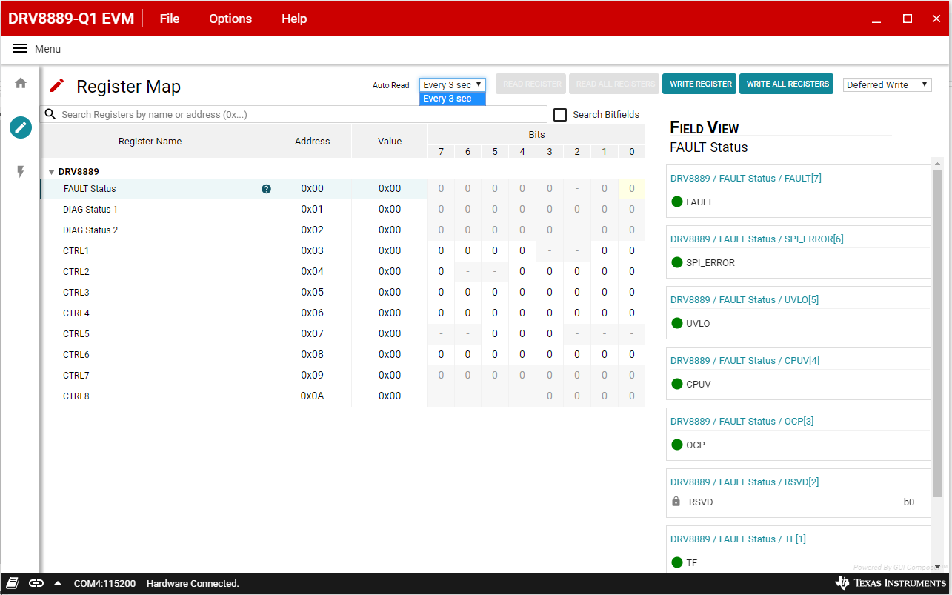Open the DRV8889 / FAULT Status / OCP[3] link

click(742, 421)
